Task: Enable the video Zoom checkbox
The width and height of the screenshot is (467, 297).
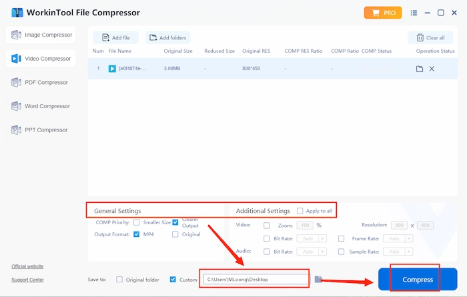Action: pos(267,226)
